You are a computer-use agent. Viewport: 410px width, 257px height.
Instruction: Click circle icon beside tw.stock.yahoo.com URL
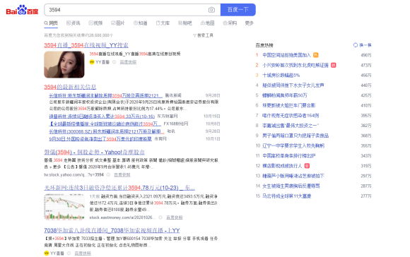(108, 174)
